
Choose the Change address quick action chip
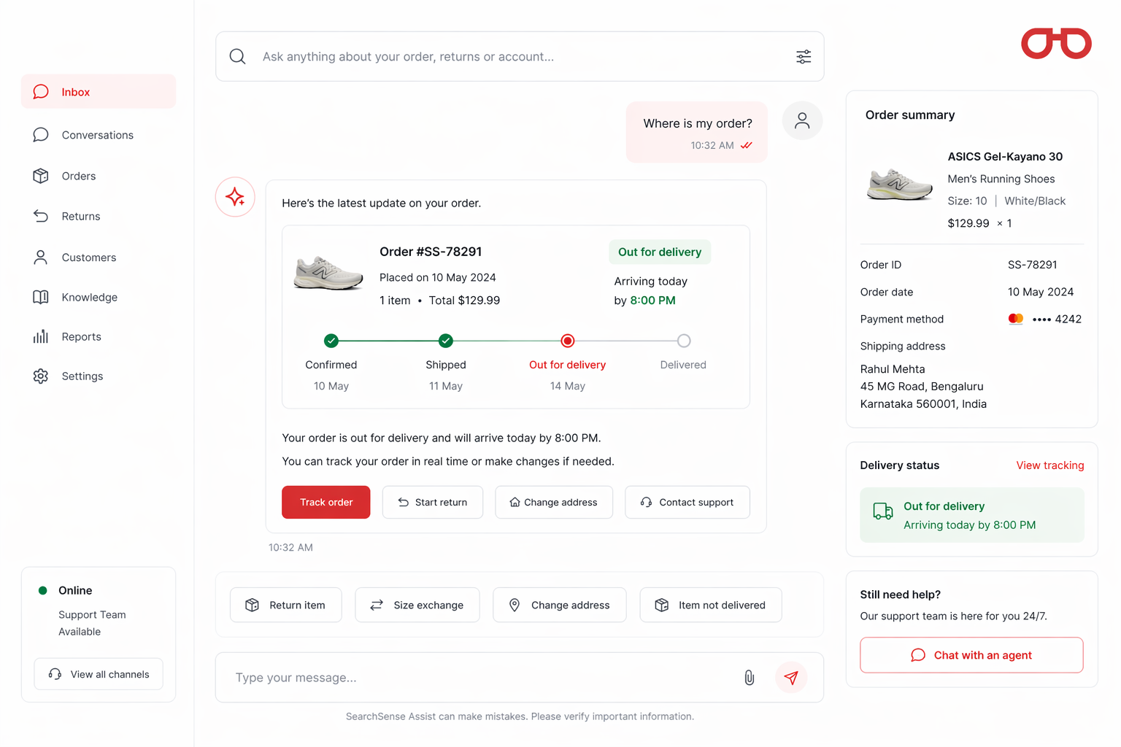[560, 605]
